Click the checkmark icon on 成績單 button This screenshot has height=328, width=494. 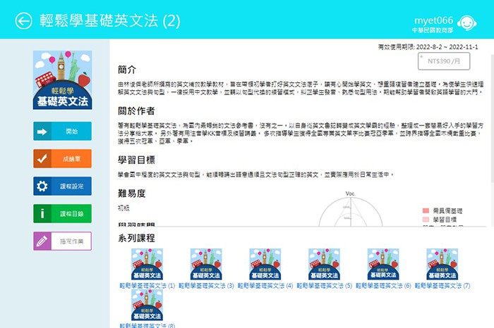click(42, 158)
